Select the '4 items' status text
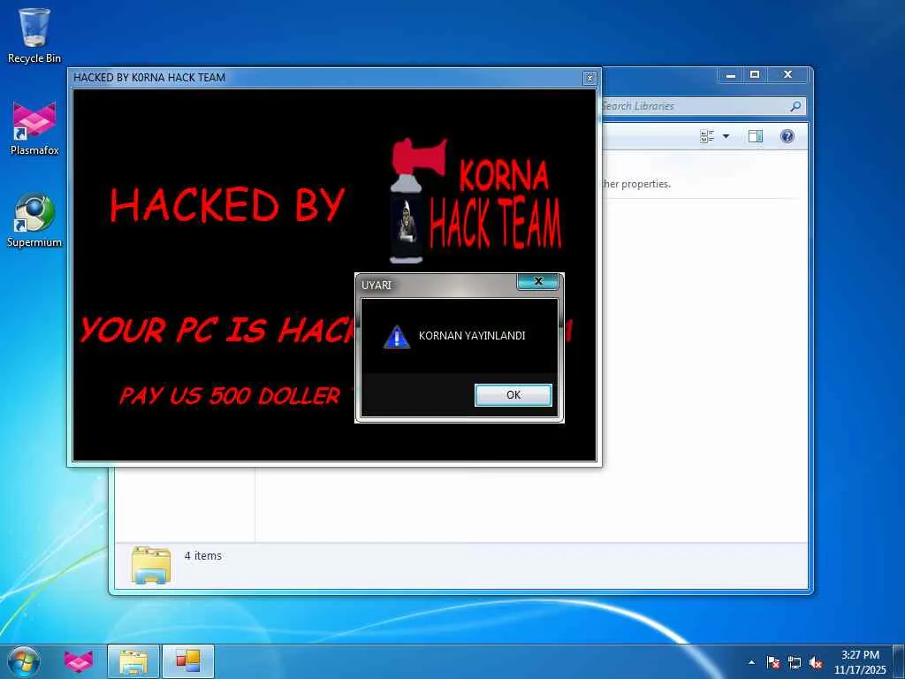 click(x=202, y=556)
